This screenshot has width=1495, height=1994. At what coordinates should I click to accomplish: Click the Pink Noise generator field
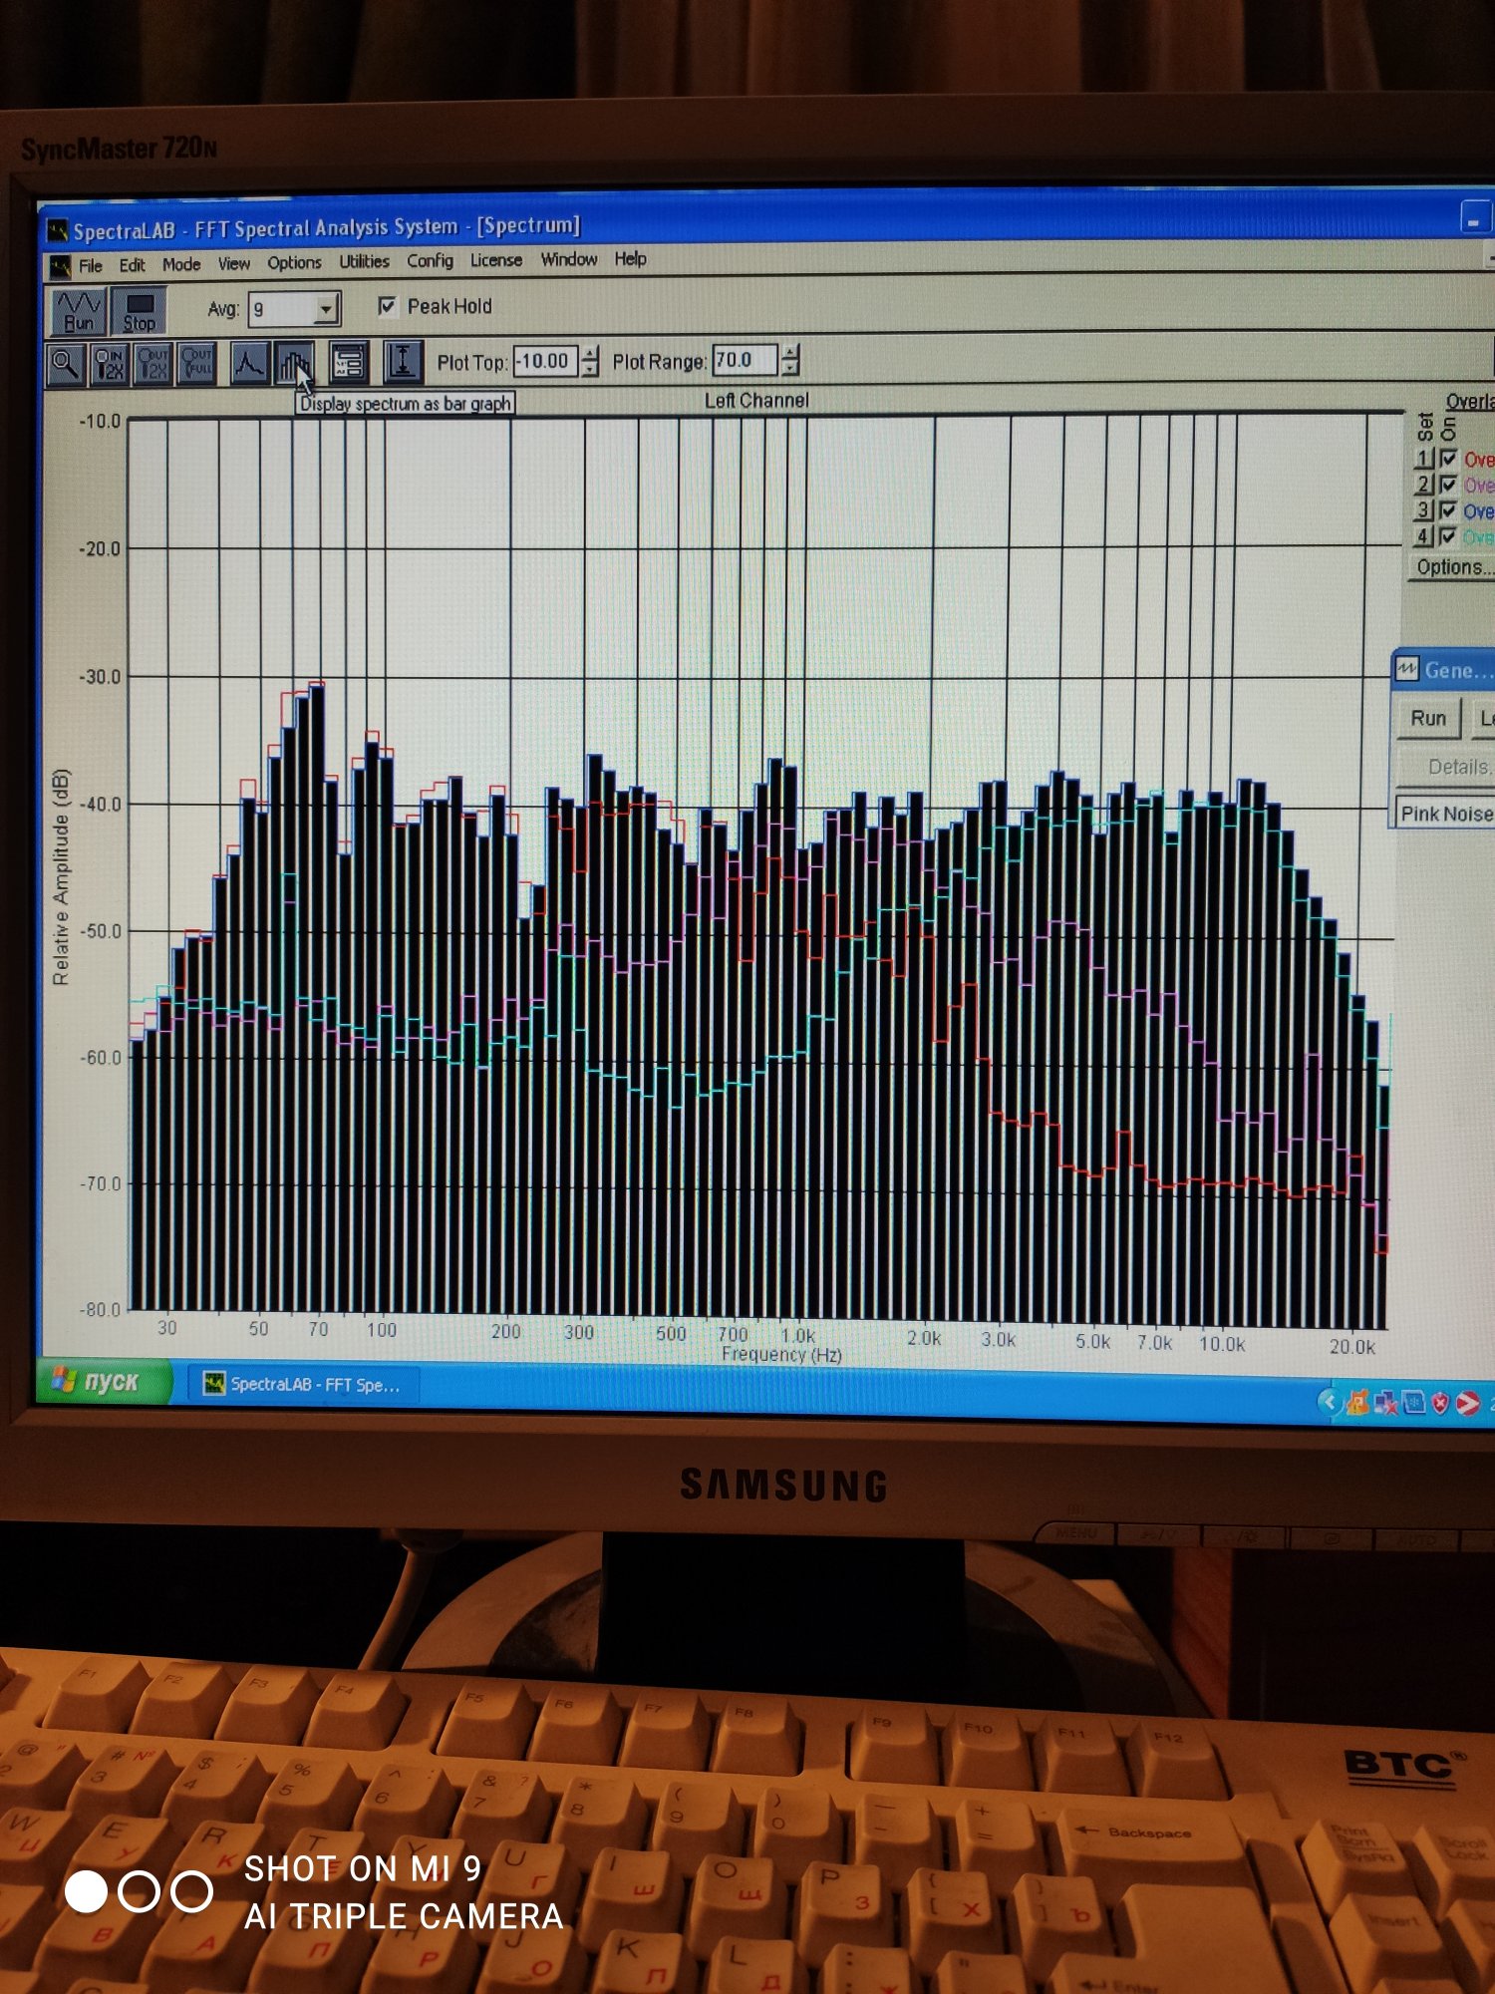[1445, 814]
